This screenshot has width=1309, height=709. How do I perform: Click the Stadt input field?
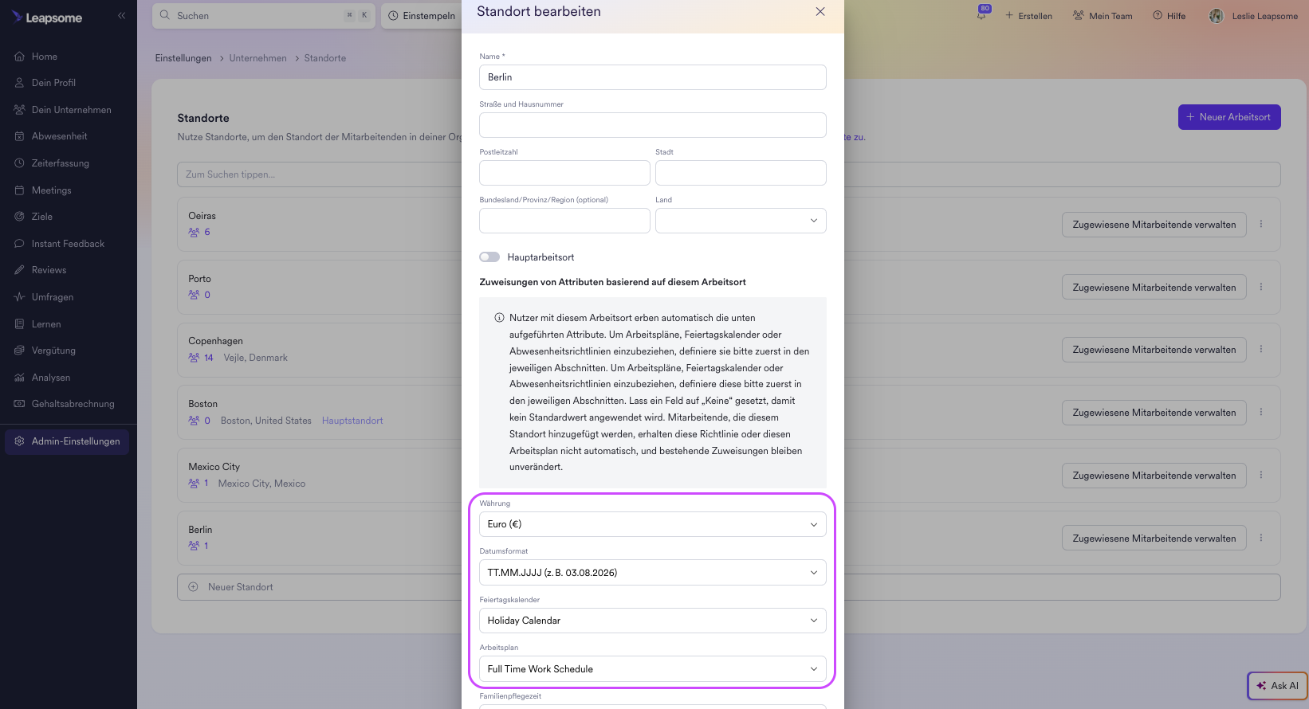(x=741, y=173)
